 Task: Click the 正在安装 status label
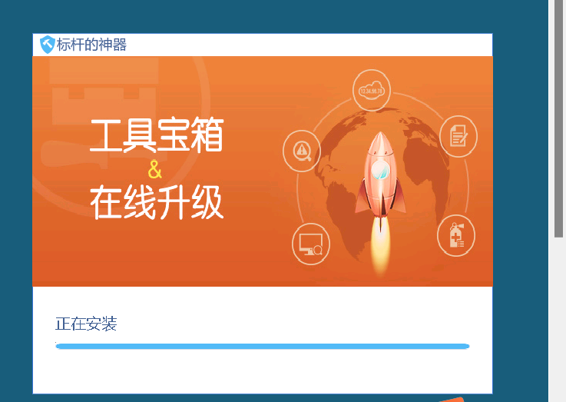click(86, 324)
